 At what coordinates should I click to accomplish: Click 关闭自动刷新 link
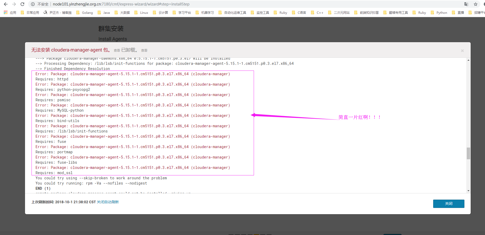point(108,202)
